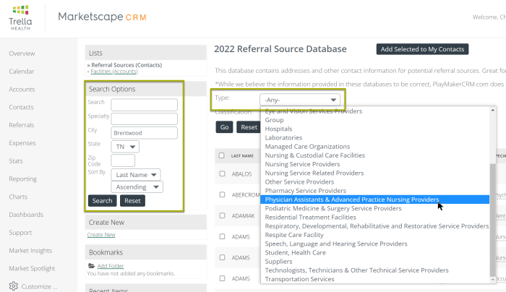Open Overview in the left sidebar
Image resolution: width=506 pixels, height=292 pixels.
click(x=22, y=53)
